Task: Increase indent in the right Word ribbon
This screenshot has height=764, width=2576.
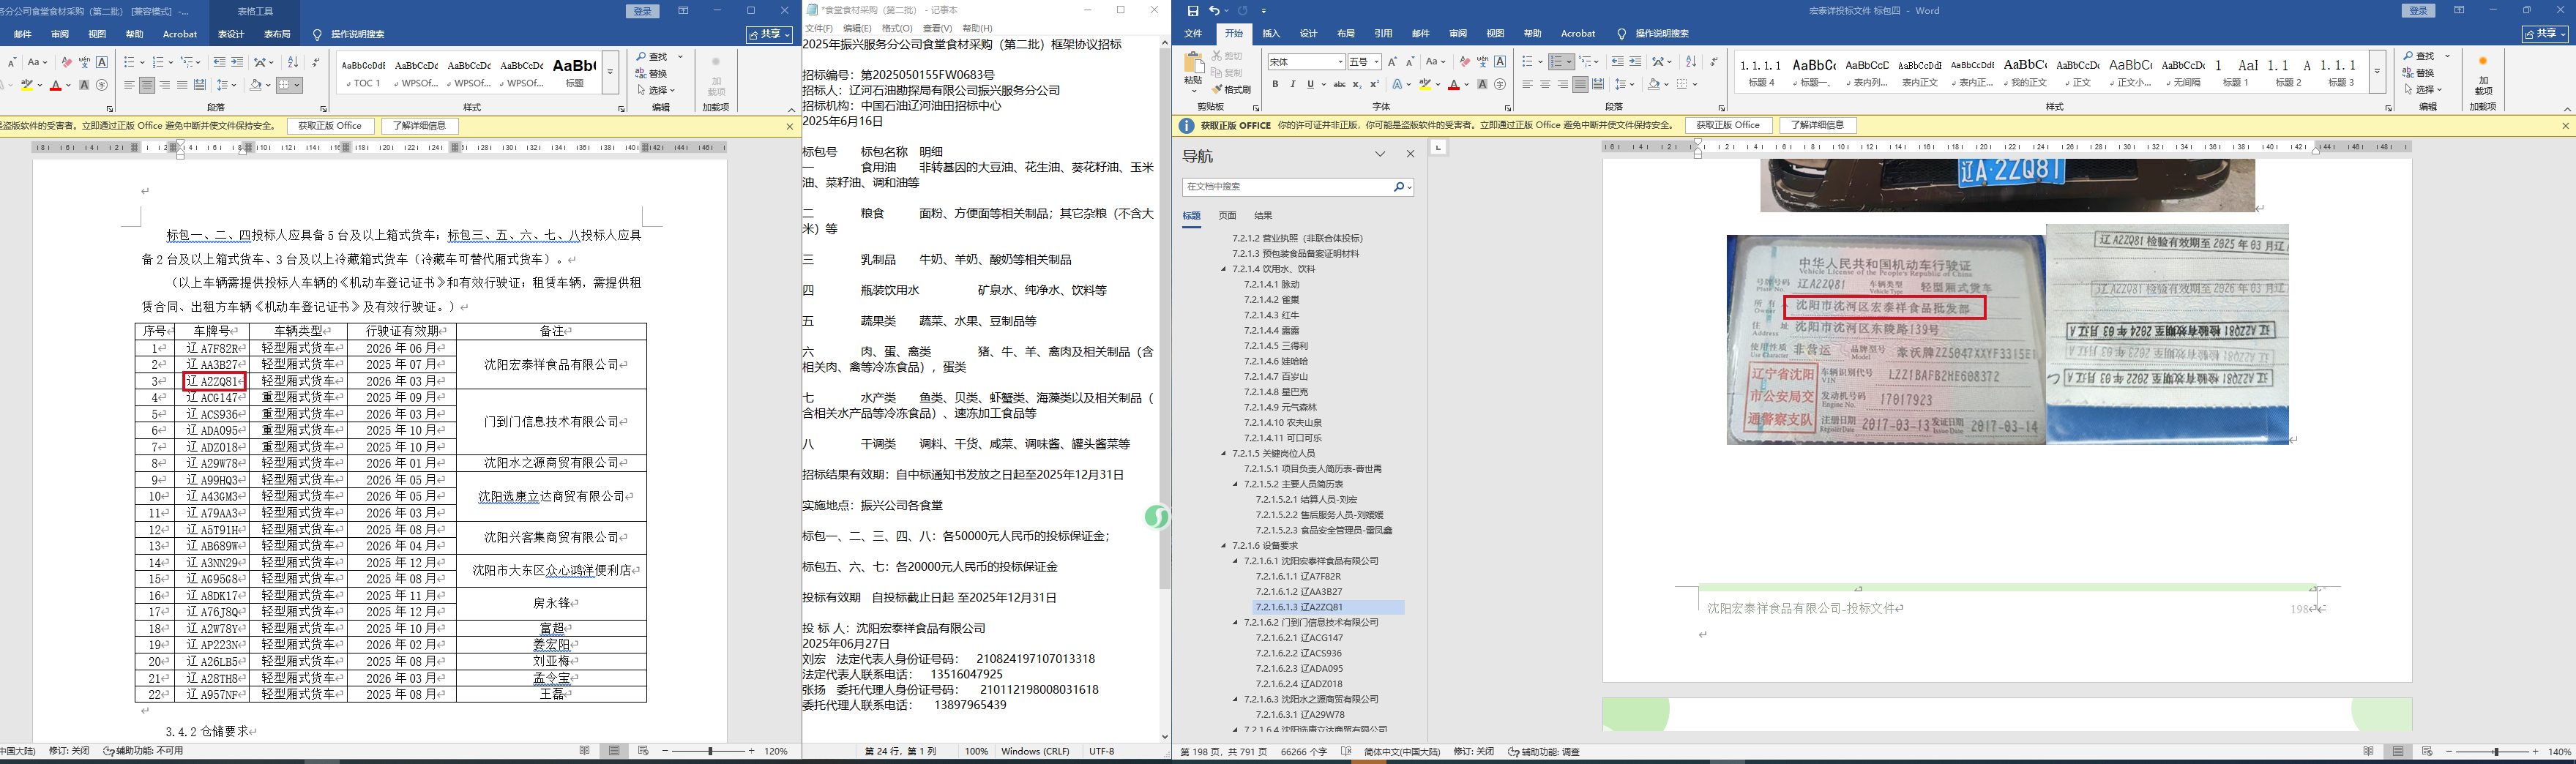Action: (x=1635, y=62)
